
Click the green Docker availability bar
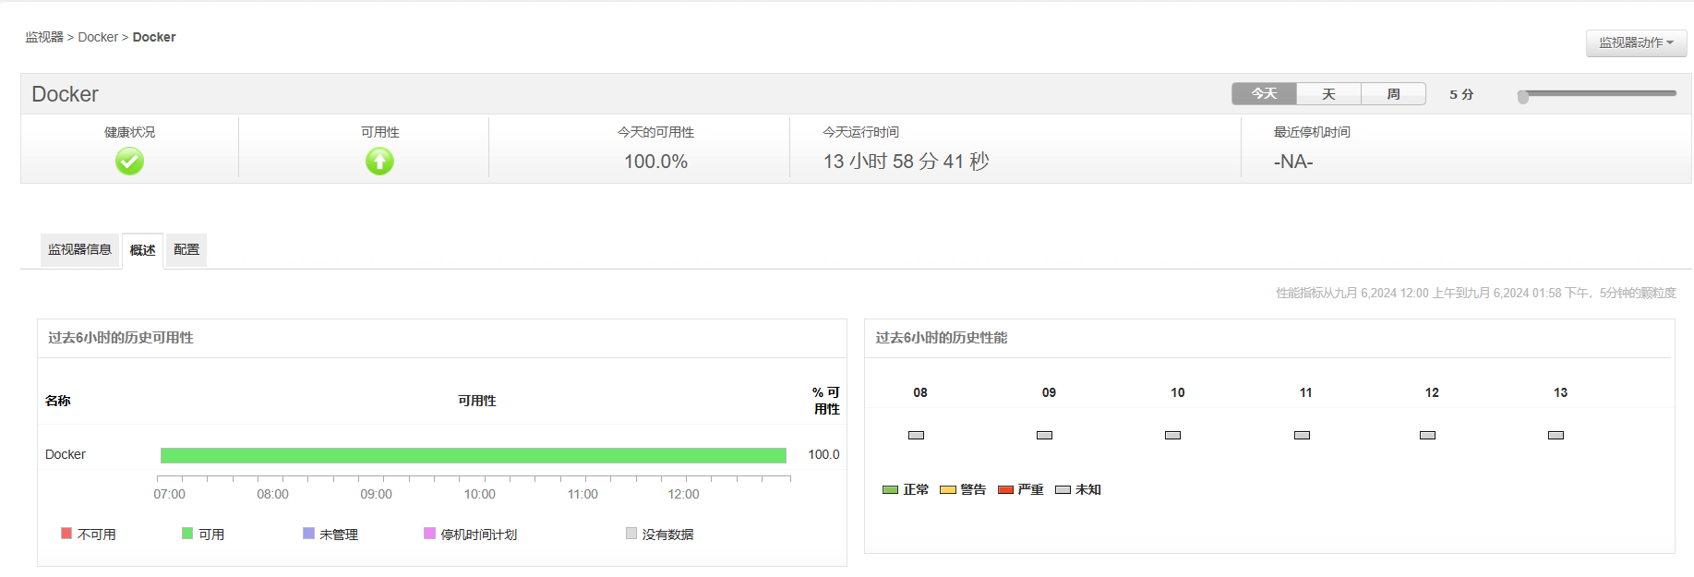474,455
